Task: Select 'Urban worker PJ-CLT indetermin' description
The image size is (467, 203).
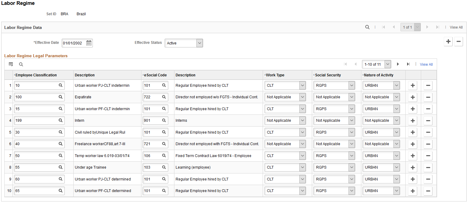Action: [x=102, y=86]
